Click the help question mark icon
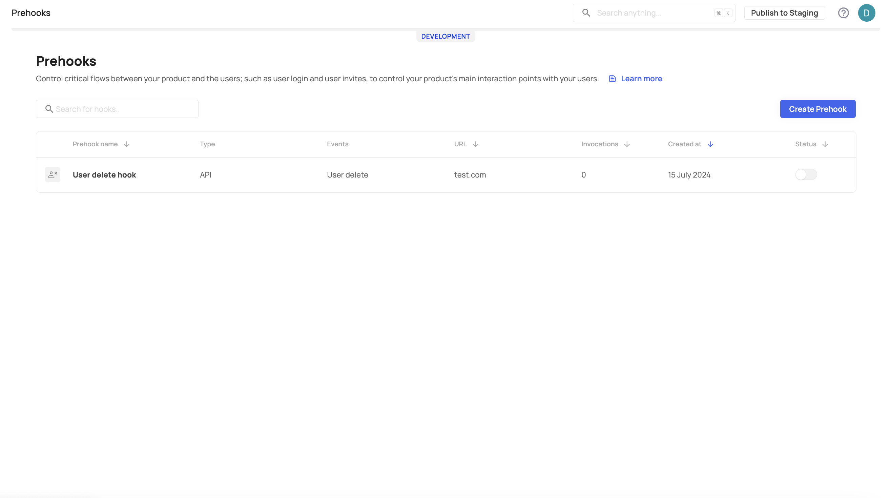The width and height of the screenshot is (891, 498). pyautogui.click(x=843, y=13)
